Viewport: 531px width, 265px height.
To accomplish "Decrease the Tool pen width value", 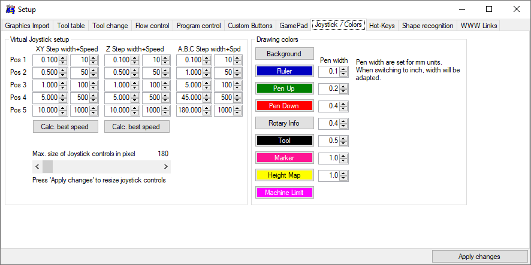I will pos(343,144).
